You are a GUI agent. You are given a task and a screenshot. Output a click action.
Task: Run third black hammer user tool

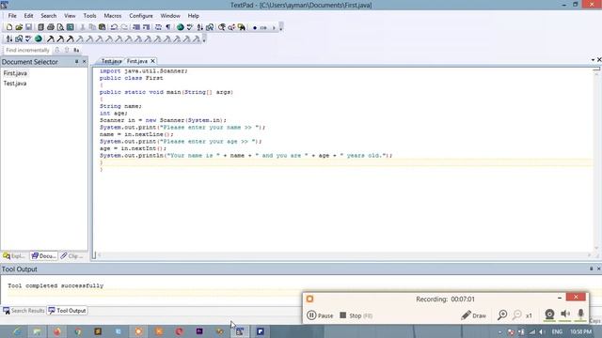(x=70, y=38)
